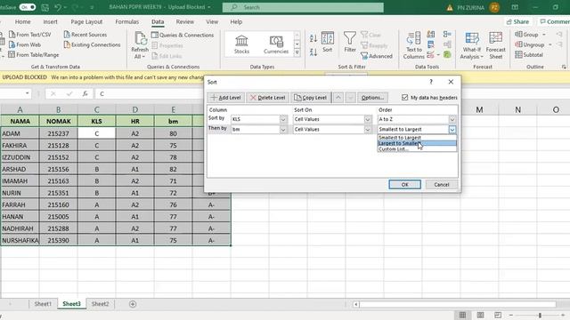
Task: Click the Advanced filter option
Action: click(x=377, y=56)
